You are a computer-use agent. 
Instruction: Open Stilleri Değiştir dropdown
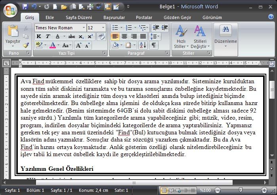pyautogui.click(x=200, y=37)
